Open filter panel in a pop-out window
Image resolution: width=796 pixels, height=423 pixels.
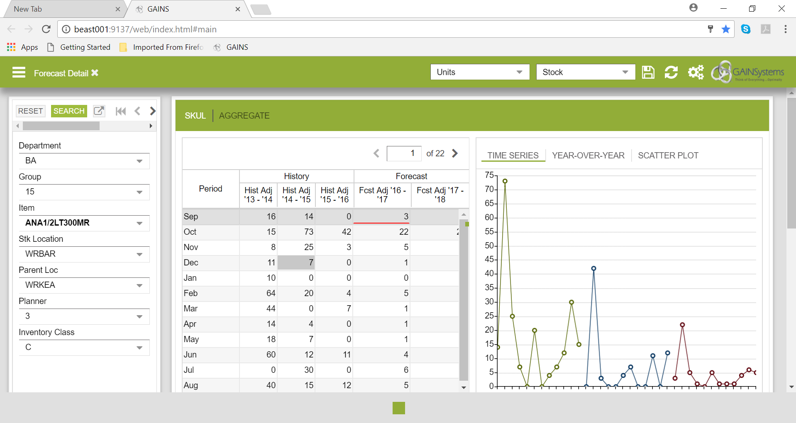(x=99, y=111)
